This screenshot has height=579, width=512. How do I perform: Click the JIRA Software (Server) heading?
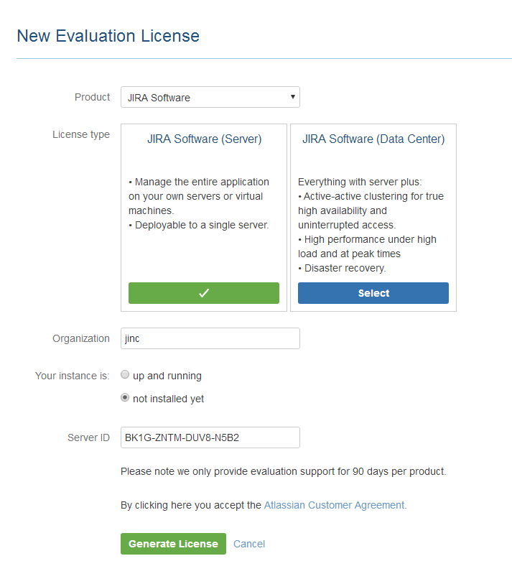point(204,139)
